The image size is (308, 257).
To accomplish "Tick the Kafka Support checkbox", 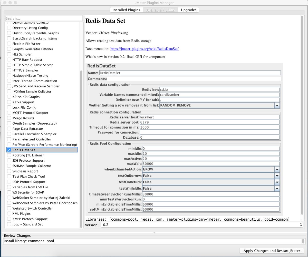I will (9, 102).
